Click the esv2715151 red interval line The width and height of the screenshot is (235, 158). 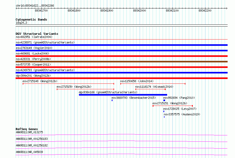tap(173, 106)
